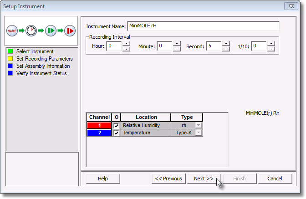Click the red play stop icon
The height and width of the screenshot is (199, 306).
pyautogui.click(x=70, y=31)
